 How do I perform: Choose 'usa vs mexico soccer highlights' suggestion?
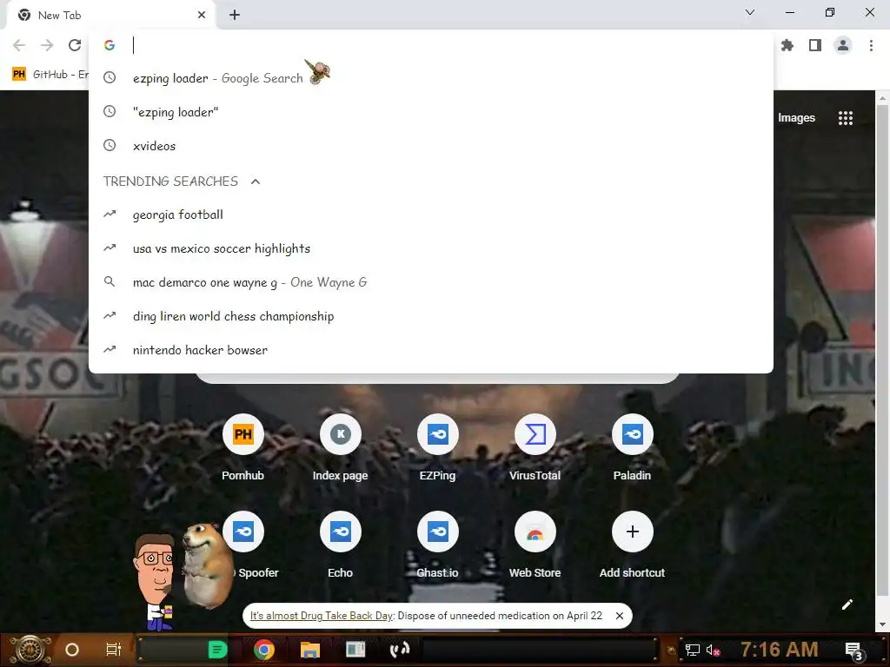click(x=431, y=249)
